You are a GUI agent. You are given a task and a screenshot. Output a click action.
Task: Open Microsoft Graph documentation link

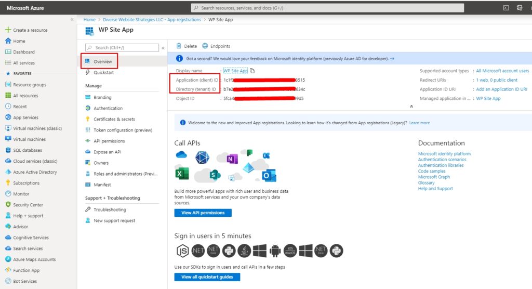[x=434, y=177]
